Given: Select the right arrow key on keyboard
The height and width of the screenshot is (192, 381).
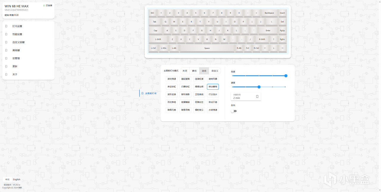Looking at the screenshot, I should coord(282,48).
